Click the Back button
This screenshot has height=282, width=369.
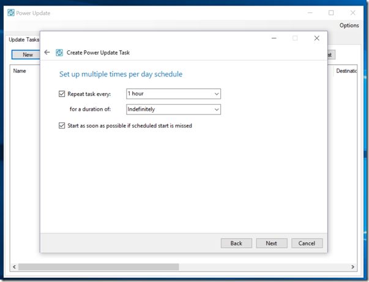[x=236, y=243]
